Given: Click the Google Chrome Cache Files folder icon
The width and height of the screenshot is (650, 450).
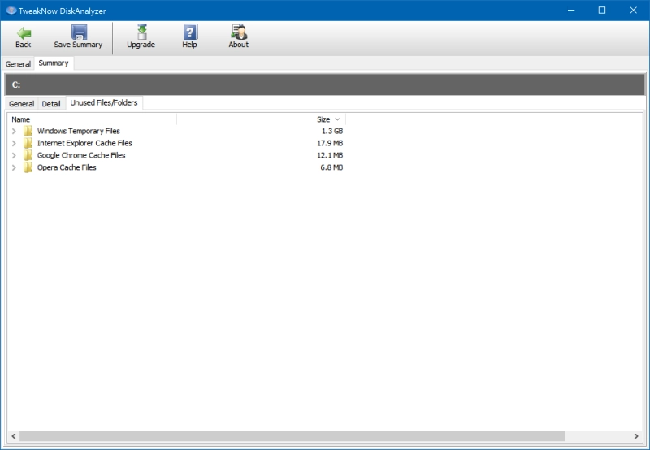Looking at the screenshot, I should pos(28,155).
